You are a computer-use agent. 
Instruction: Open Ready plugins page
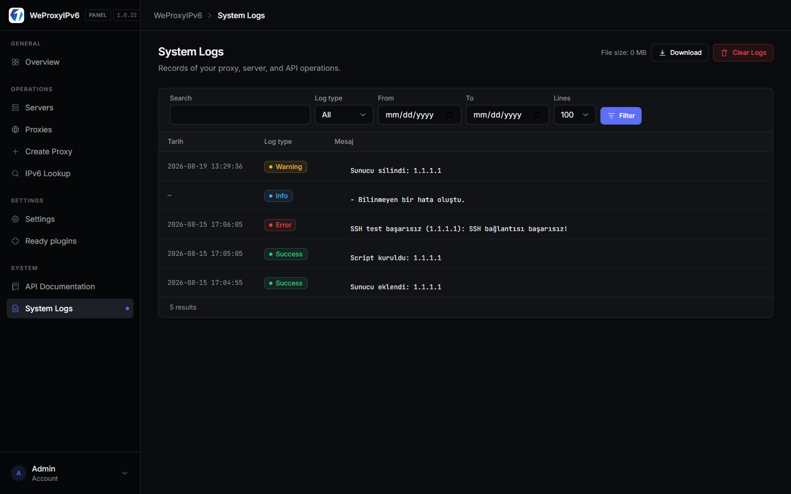coord(70,241)
